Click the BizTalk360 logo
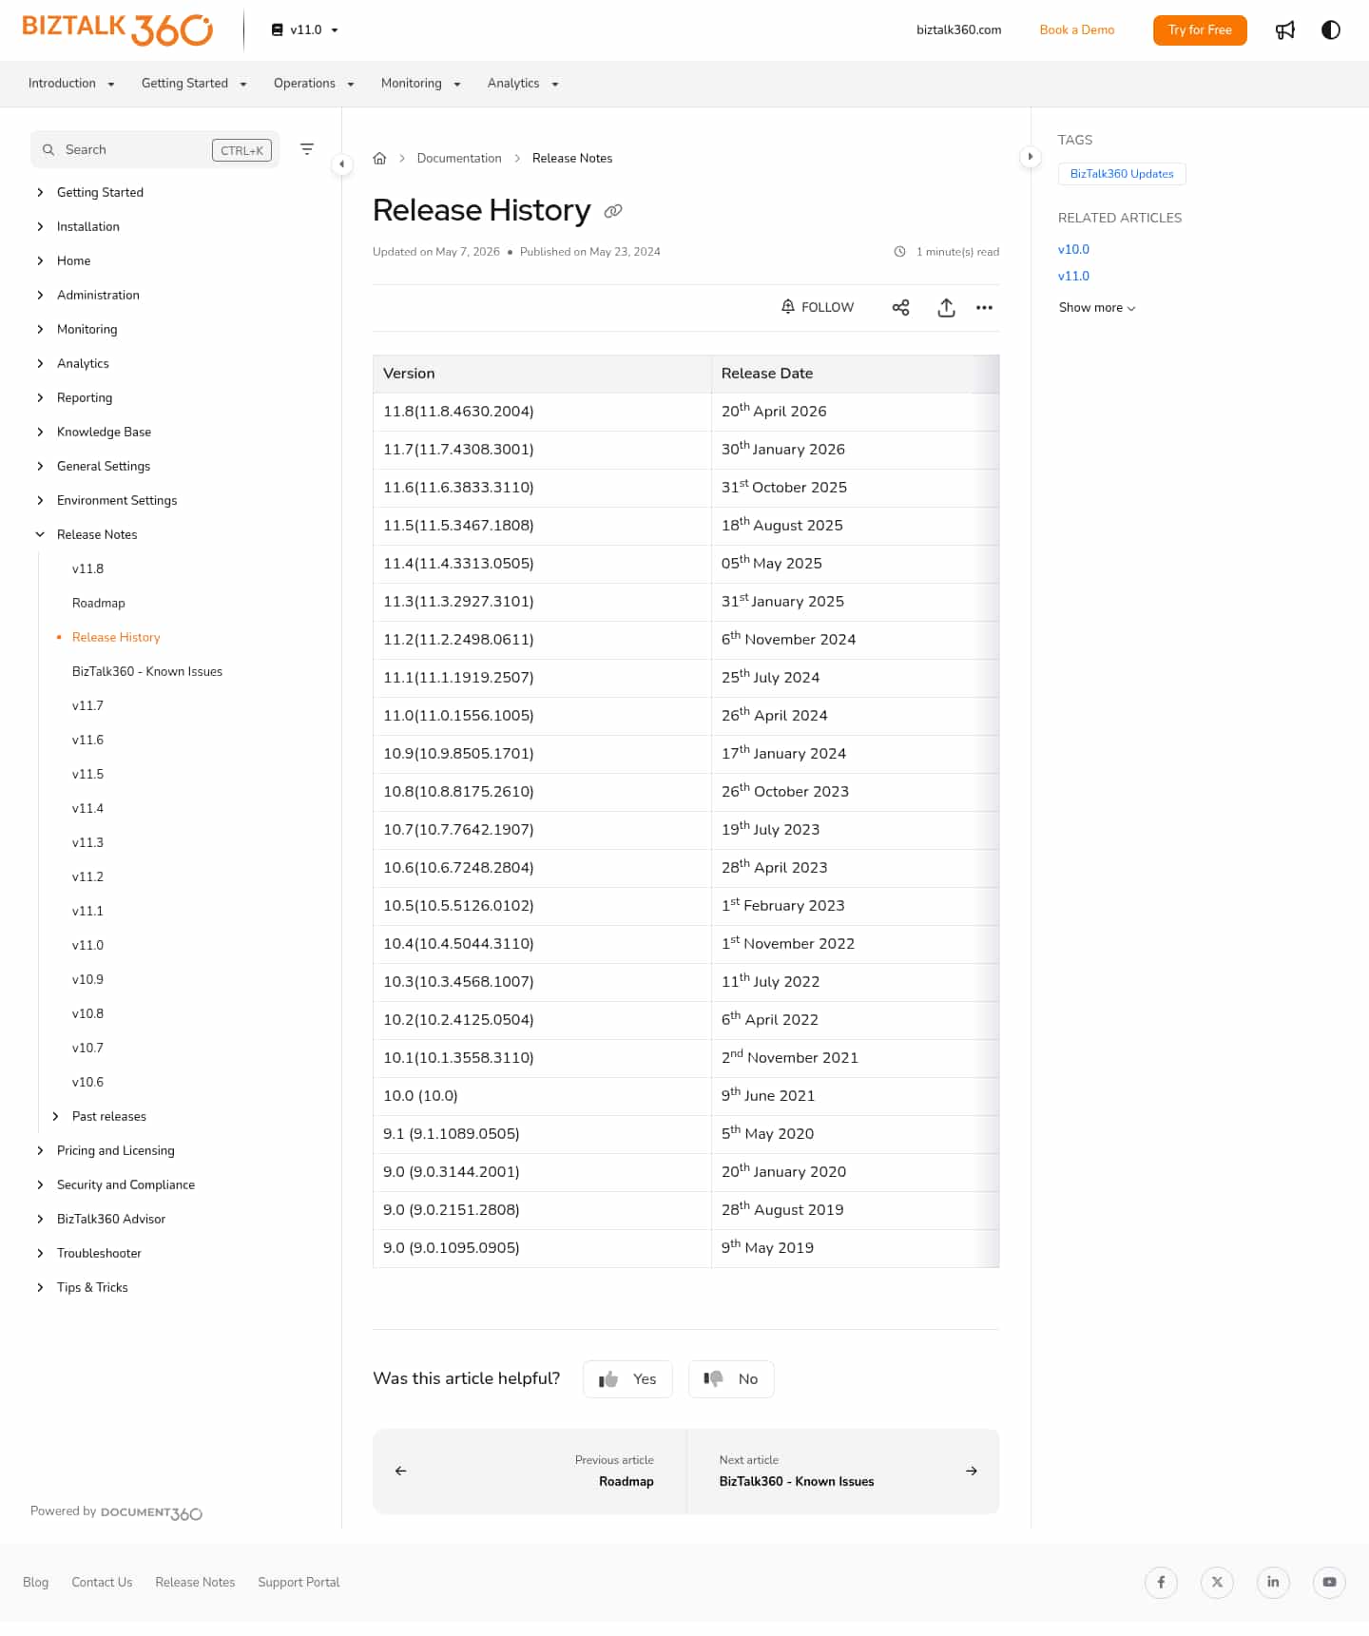The width and height of the screenshot is (1369, 1636). (x=117, y=29)
